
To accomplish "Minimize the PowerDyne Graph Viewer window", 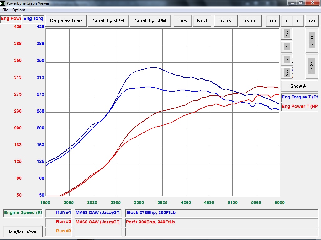I will [x=292, y=2].
